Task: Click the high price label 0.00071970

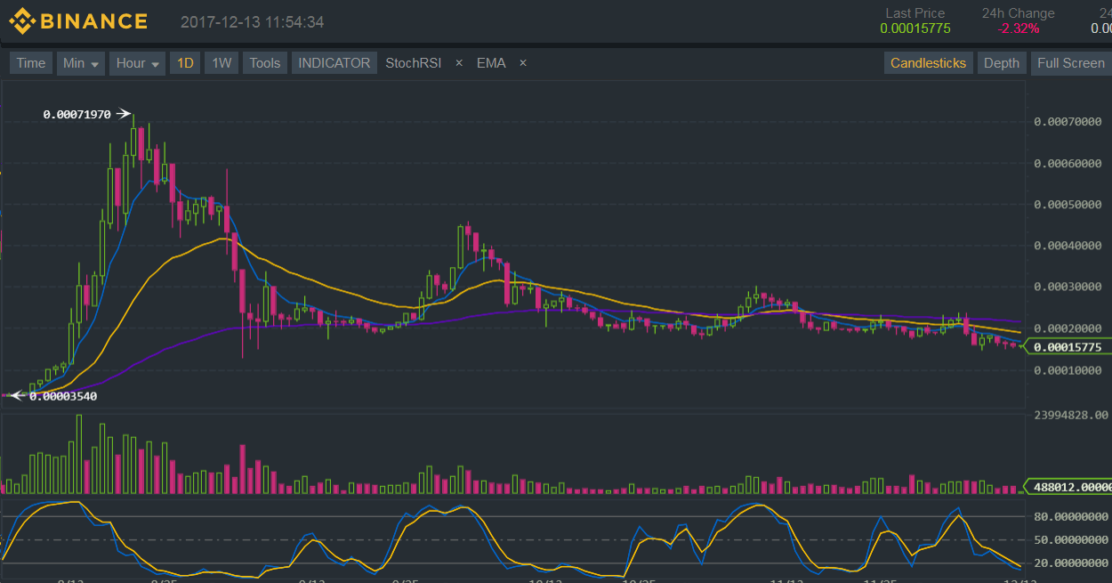Action: tap(77, 114)
